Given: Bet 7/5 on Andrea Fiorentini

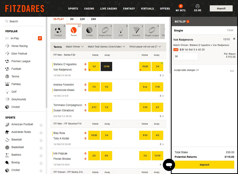Looking at the screenshot, I should 94,87.
